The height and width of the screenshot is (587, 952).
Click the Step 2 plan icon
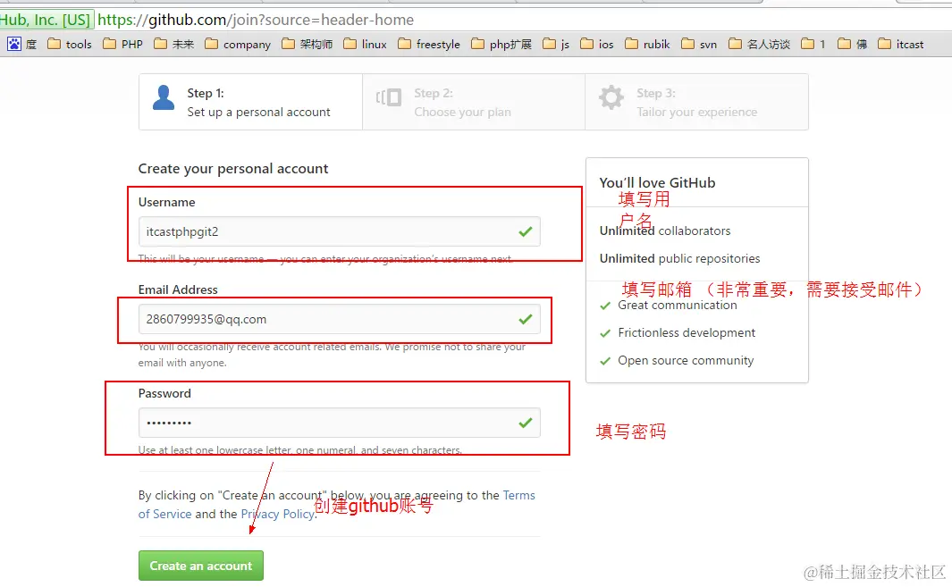[389, 97]
